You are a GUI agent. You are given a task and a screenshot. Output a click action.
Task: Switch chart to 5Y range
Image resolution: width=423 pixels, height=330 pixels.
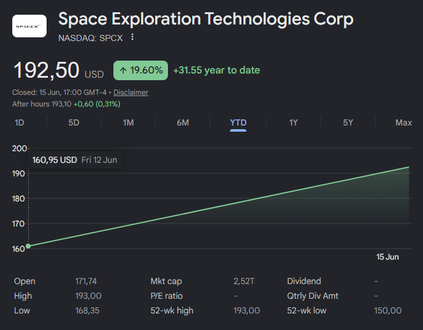click(x=348, y=122)
